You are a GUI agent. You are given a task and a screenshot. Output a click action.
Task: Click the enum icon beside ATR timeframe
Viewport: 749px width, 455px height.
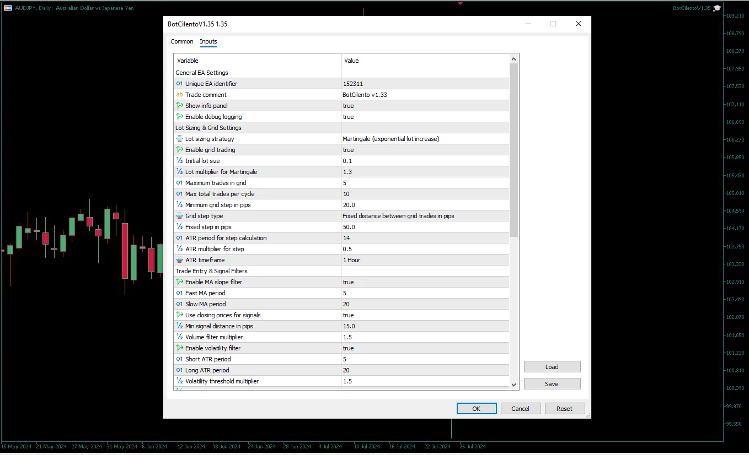[x=179, y=260]
